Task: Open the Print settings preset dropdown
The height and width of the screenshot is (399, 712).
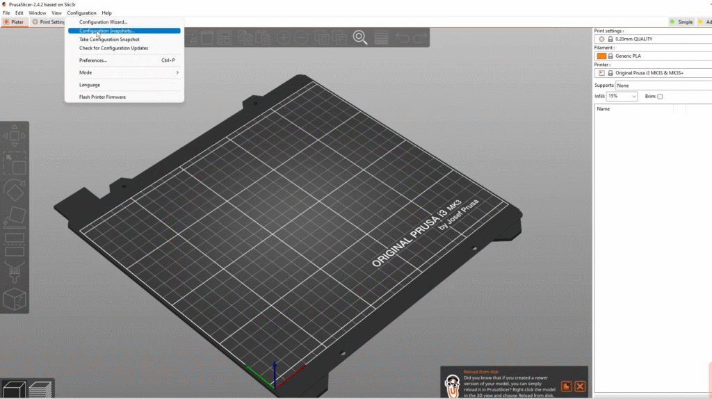Action: (x=654, y=39)
